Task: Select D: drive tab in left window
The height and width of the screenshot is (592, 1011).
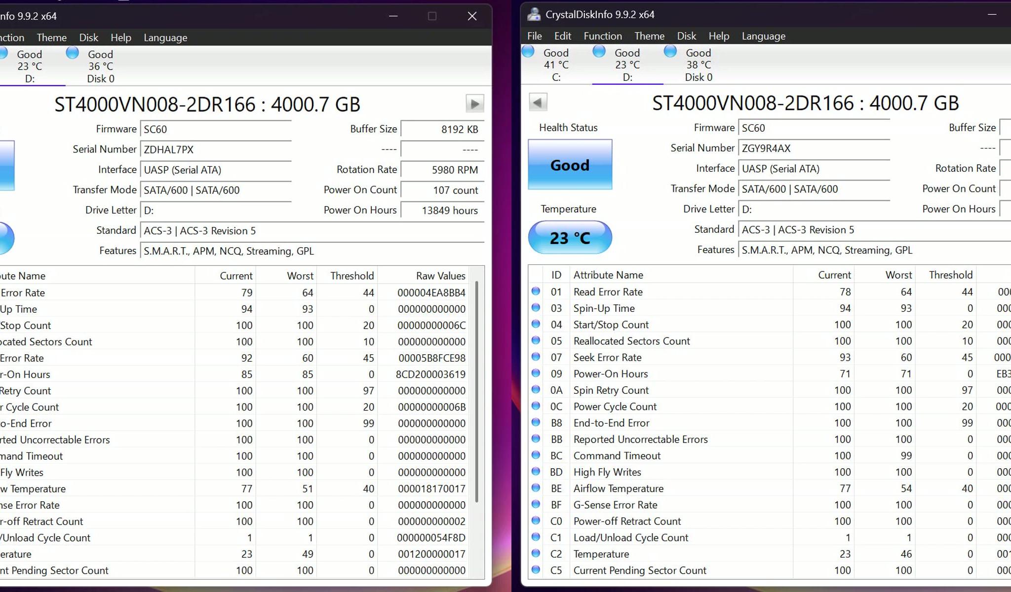Action: point(30,66)
